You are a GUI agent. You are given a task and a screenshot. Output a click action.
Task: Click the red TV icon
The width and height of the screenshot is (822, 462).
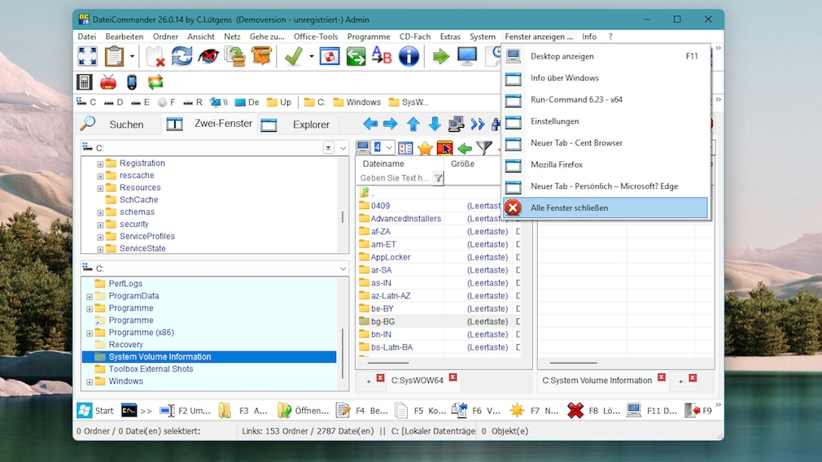(108, 82)
